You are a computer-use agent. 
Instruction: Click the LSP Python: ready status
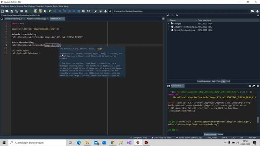[x=139, y=138]
